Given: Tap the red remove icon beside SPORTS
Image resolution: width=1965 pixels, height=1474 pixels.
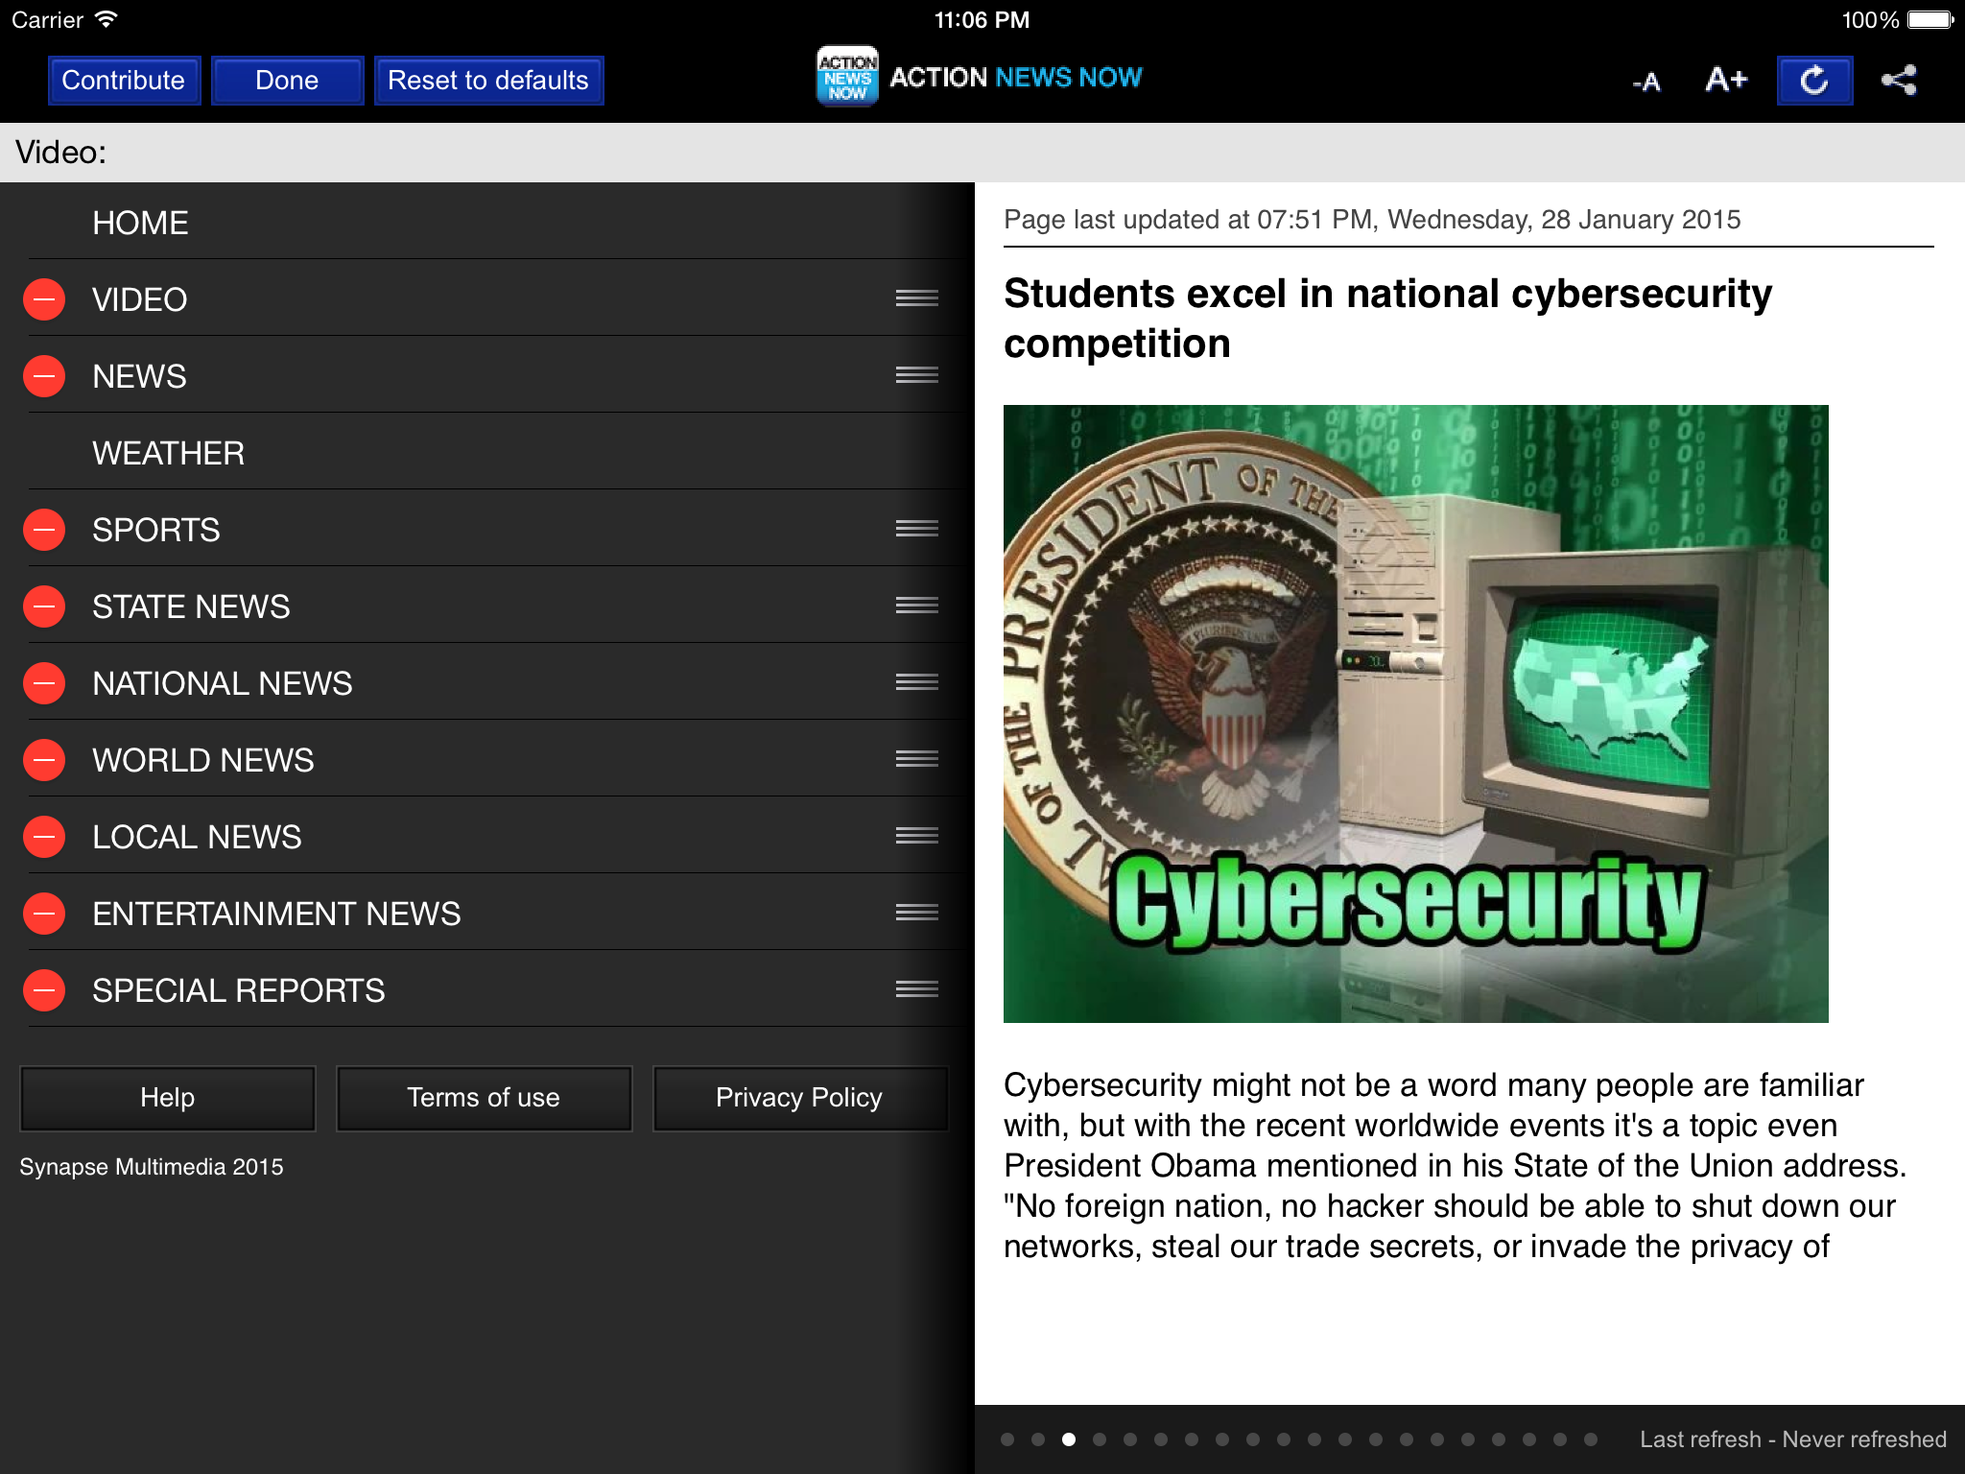Looking at the screenshot, I should point(44,530).
